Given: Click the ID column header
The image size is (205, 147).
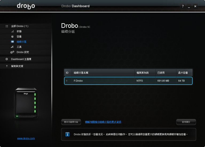Looking at the screenshot, I should click(68, 73).
